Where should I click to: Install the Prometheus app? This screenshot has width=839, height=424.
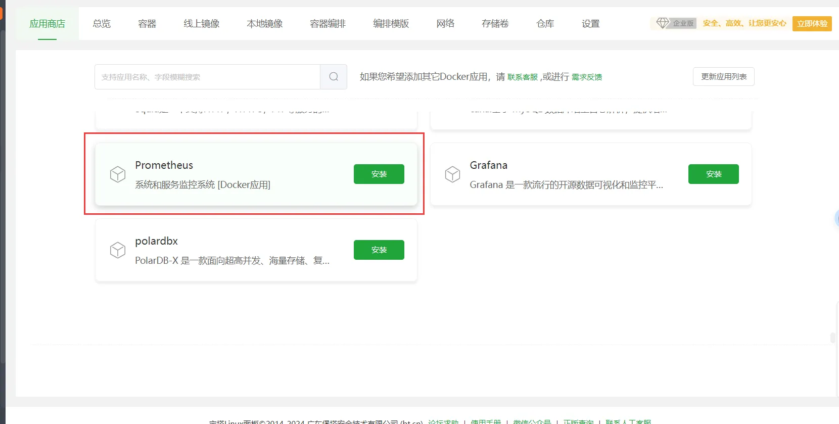click(379, 174)
